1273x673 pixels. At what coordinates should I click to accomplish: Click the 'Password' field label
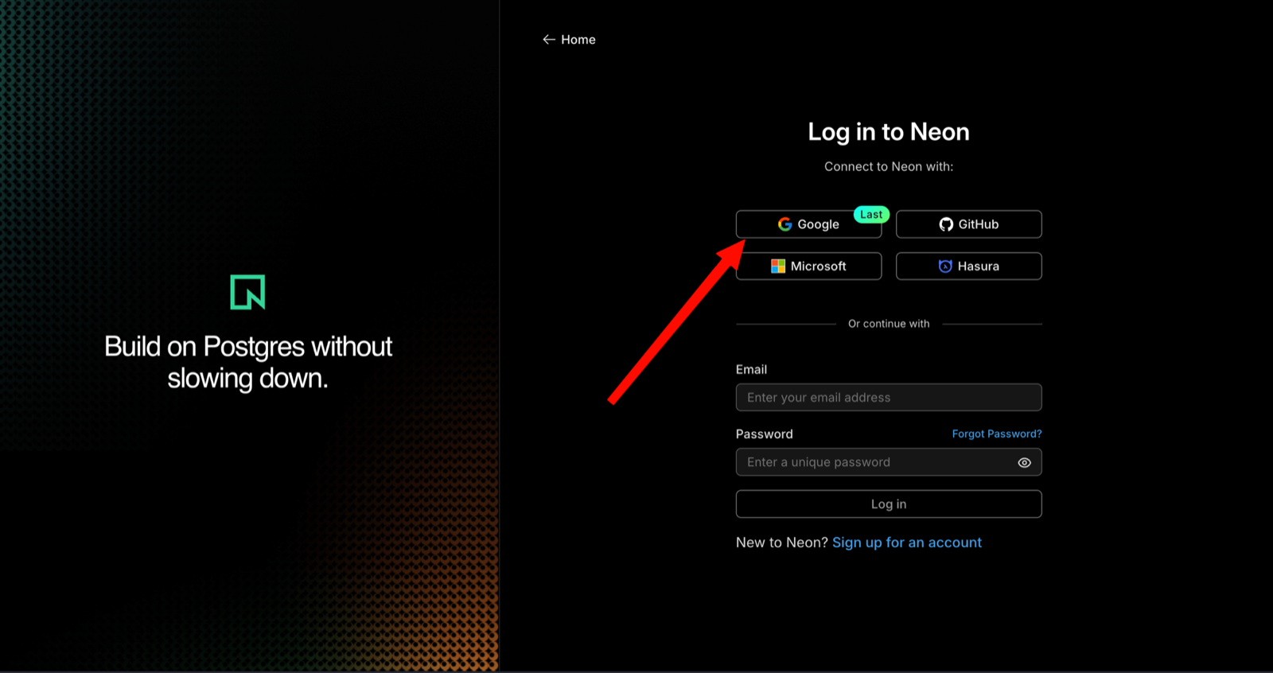[x=765, y=434]
